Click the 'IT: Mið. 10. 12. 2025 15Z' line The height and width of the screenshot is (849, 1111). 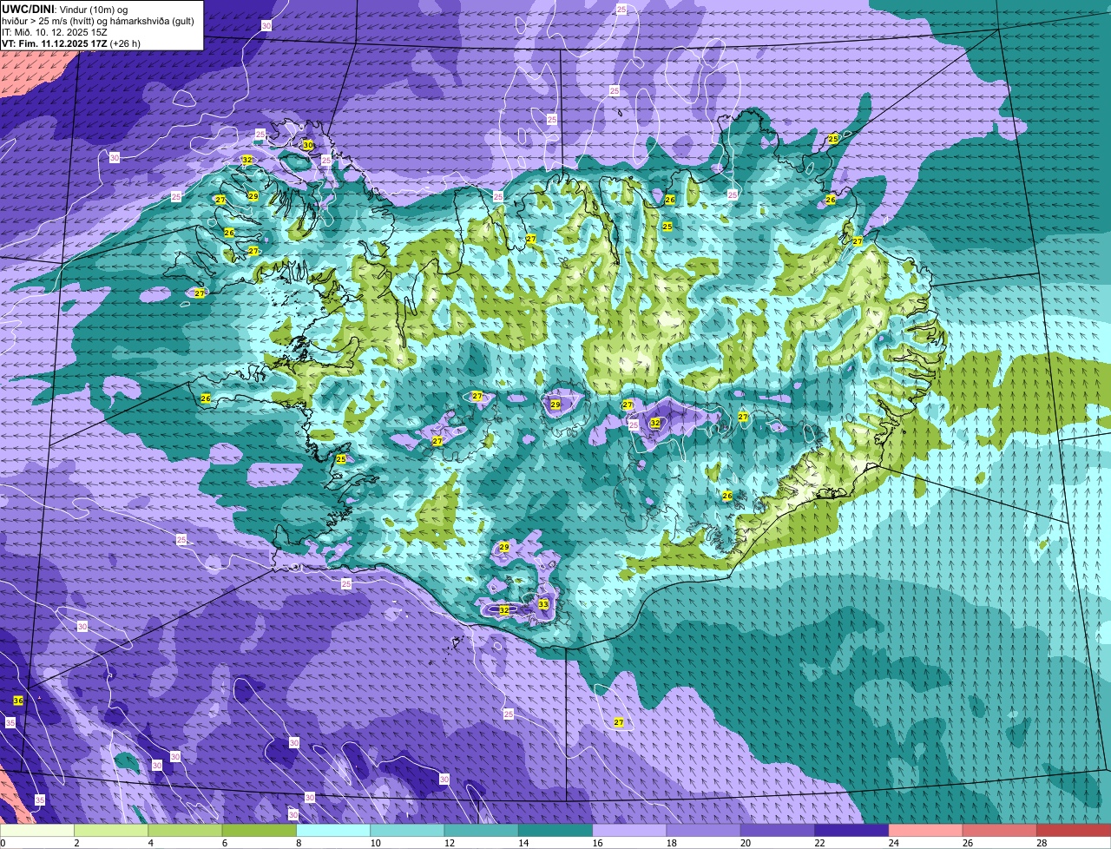coord(55,32)
